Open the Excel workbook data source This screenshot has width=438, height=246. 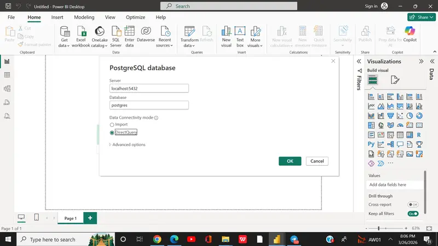[81, 37]
